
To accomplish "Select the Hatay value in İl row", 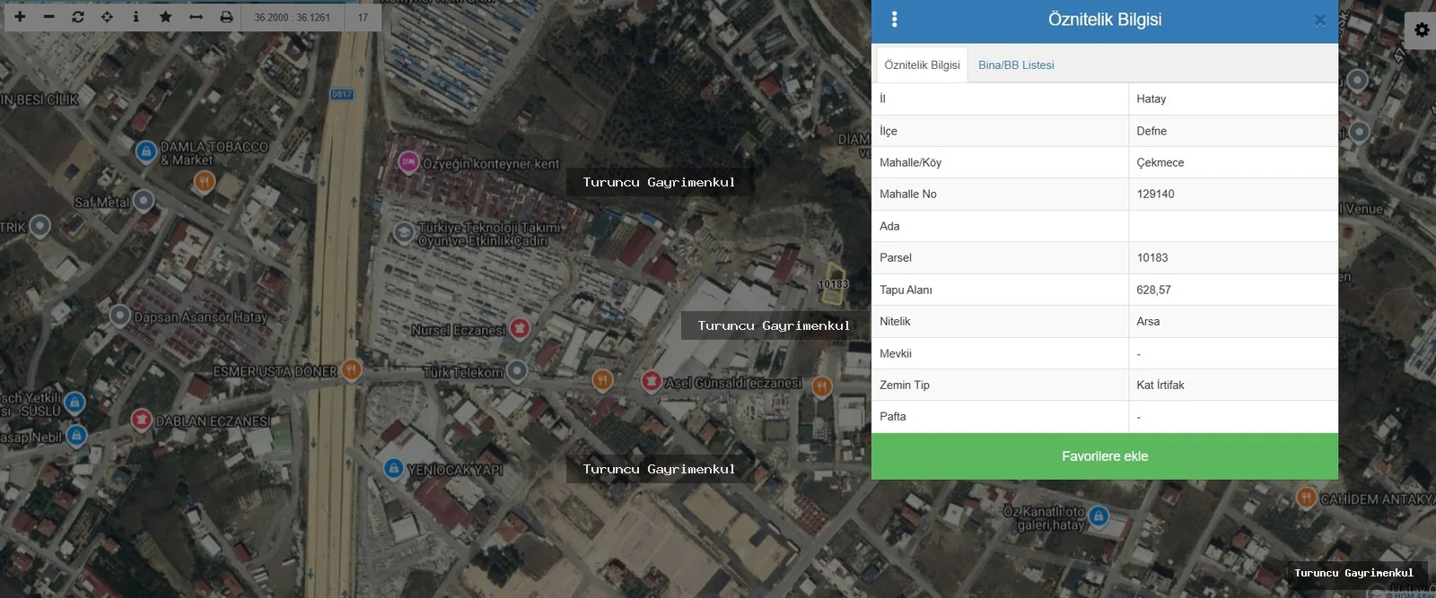I will (x=1151, y=99).
